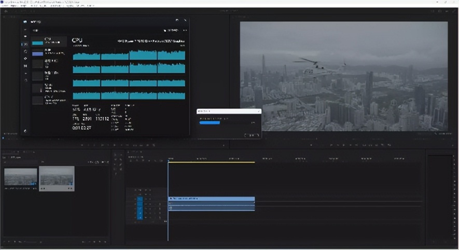Select network entry in performance list
This screenshot has width=459, height=250.
(x=49, y=88)
